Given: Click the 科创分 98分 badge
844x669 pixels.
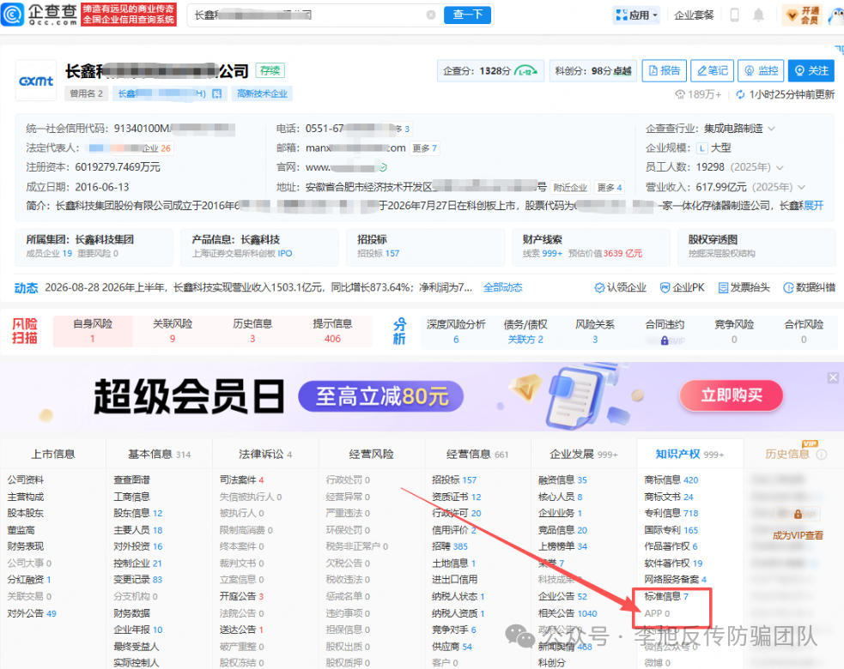Looking at the screenshot, I should point(592,71).
